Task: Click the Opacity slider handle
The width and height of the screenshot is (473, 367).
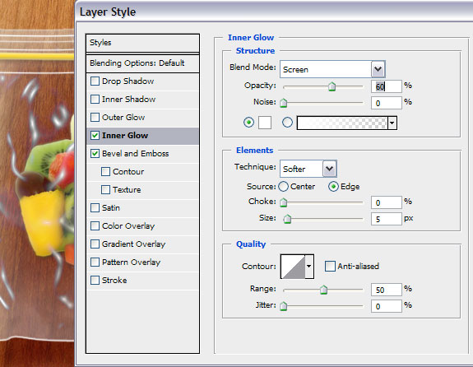Action: (x=332, y=86)
